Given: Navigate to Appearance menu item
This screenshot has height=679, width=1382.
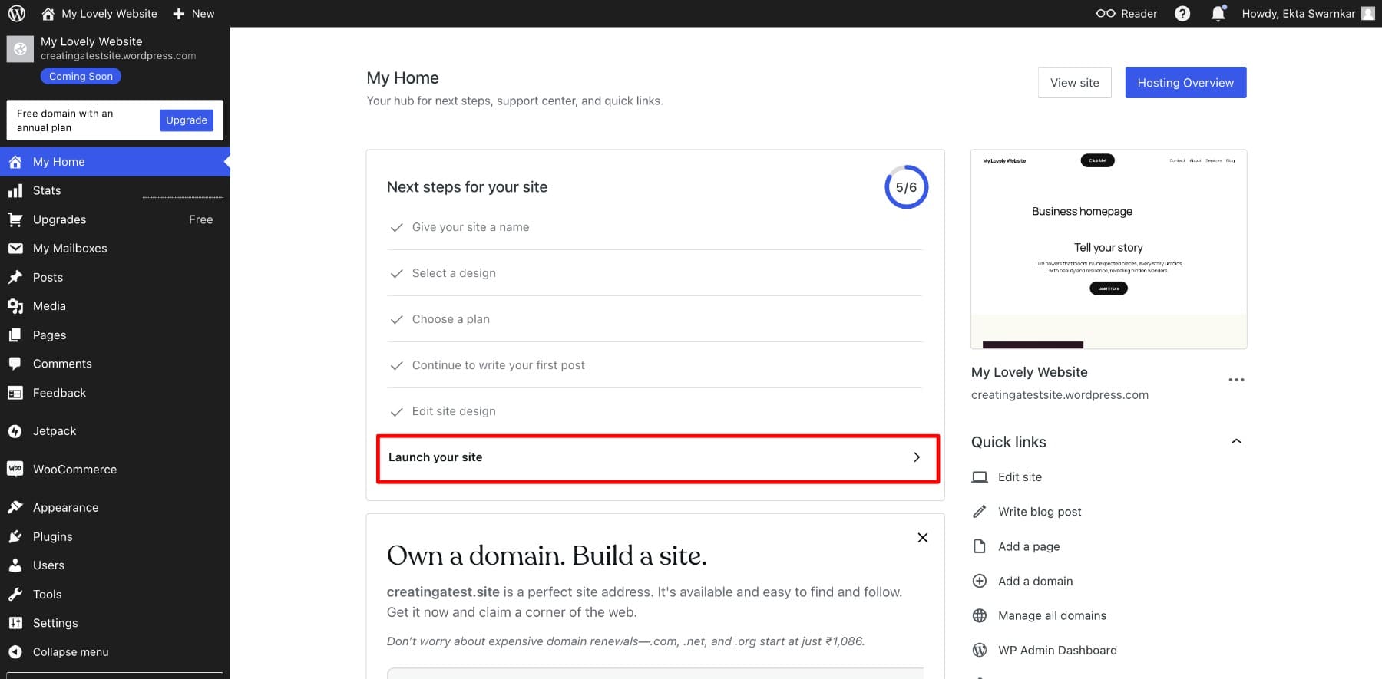Looking at the screenshot, I should pos(115,507).
